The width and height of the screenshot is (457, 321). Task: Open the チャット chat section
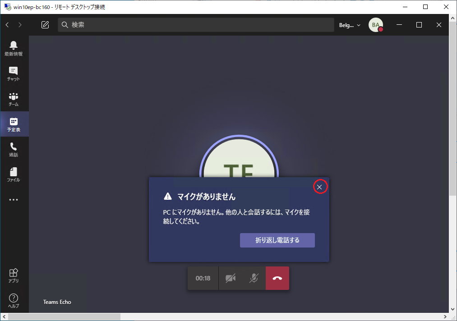[14, 73]
